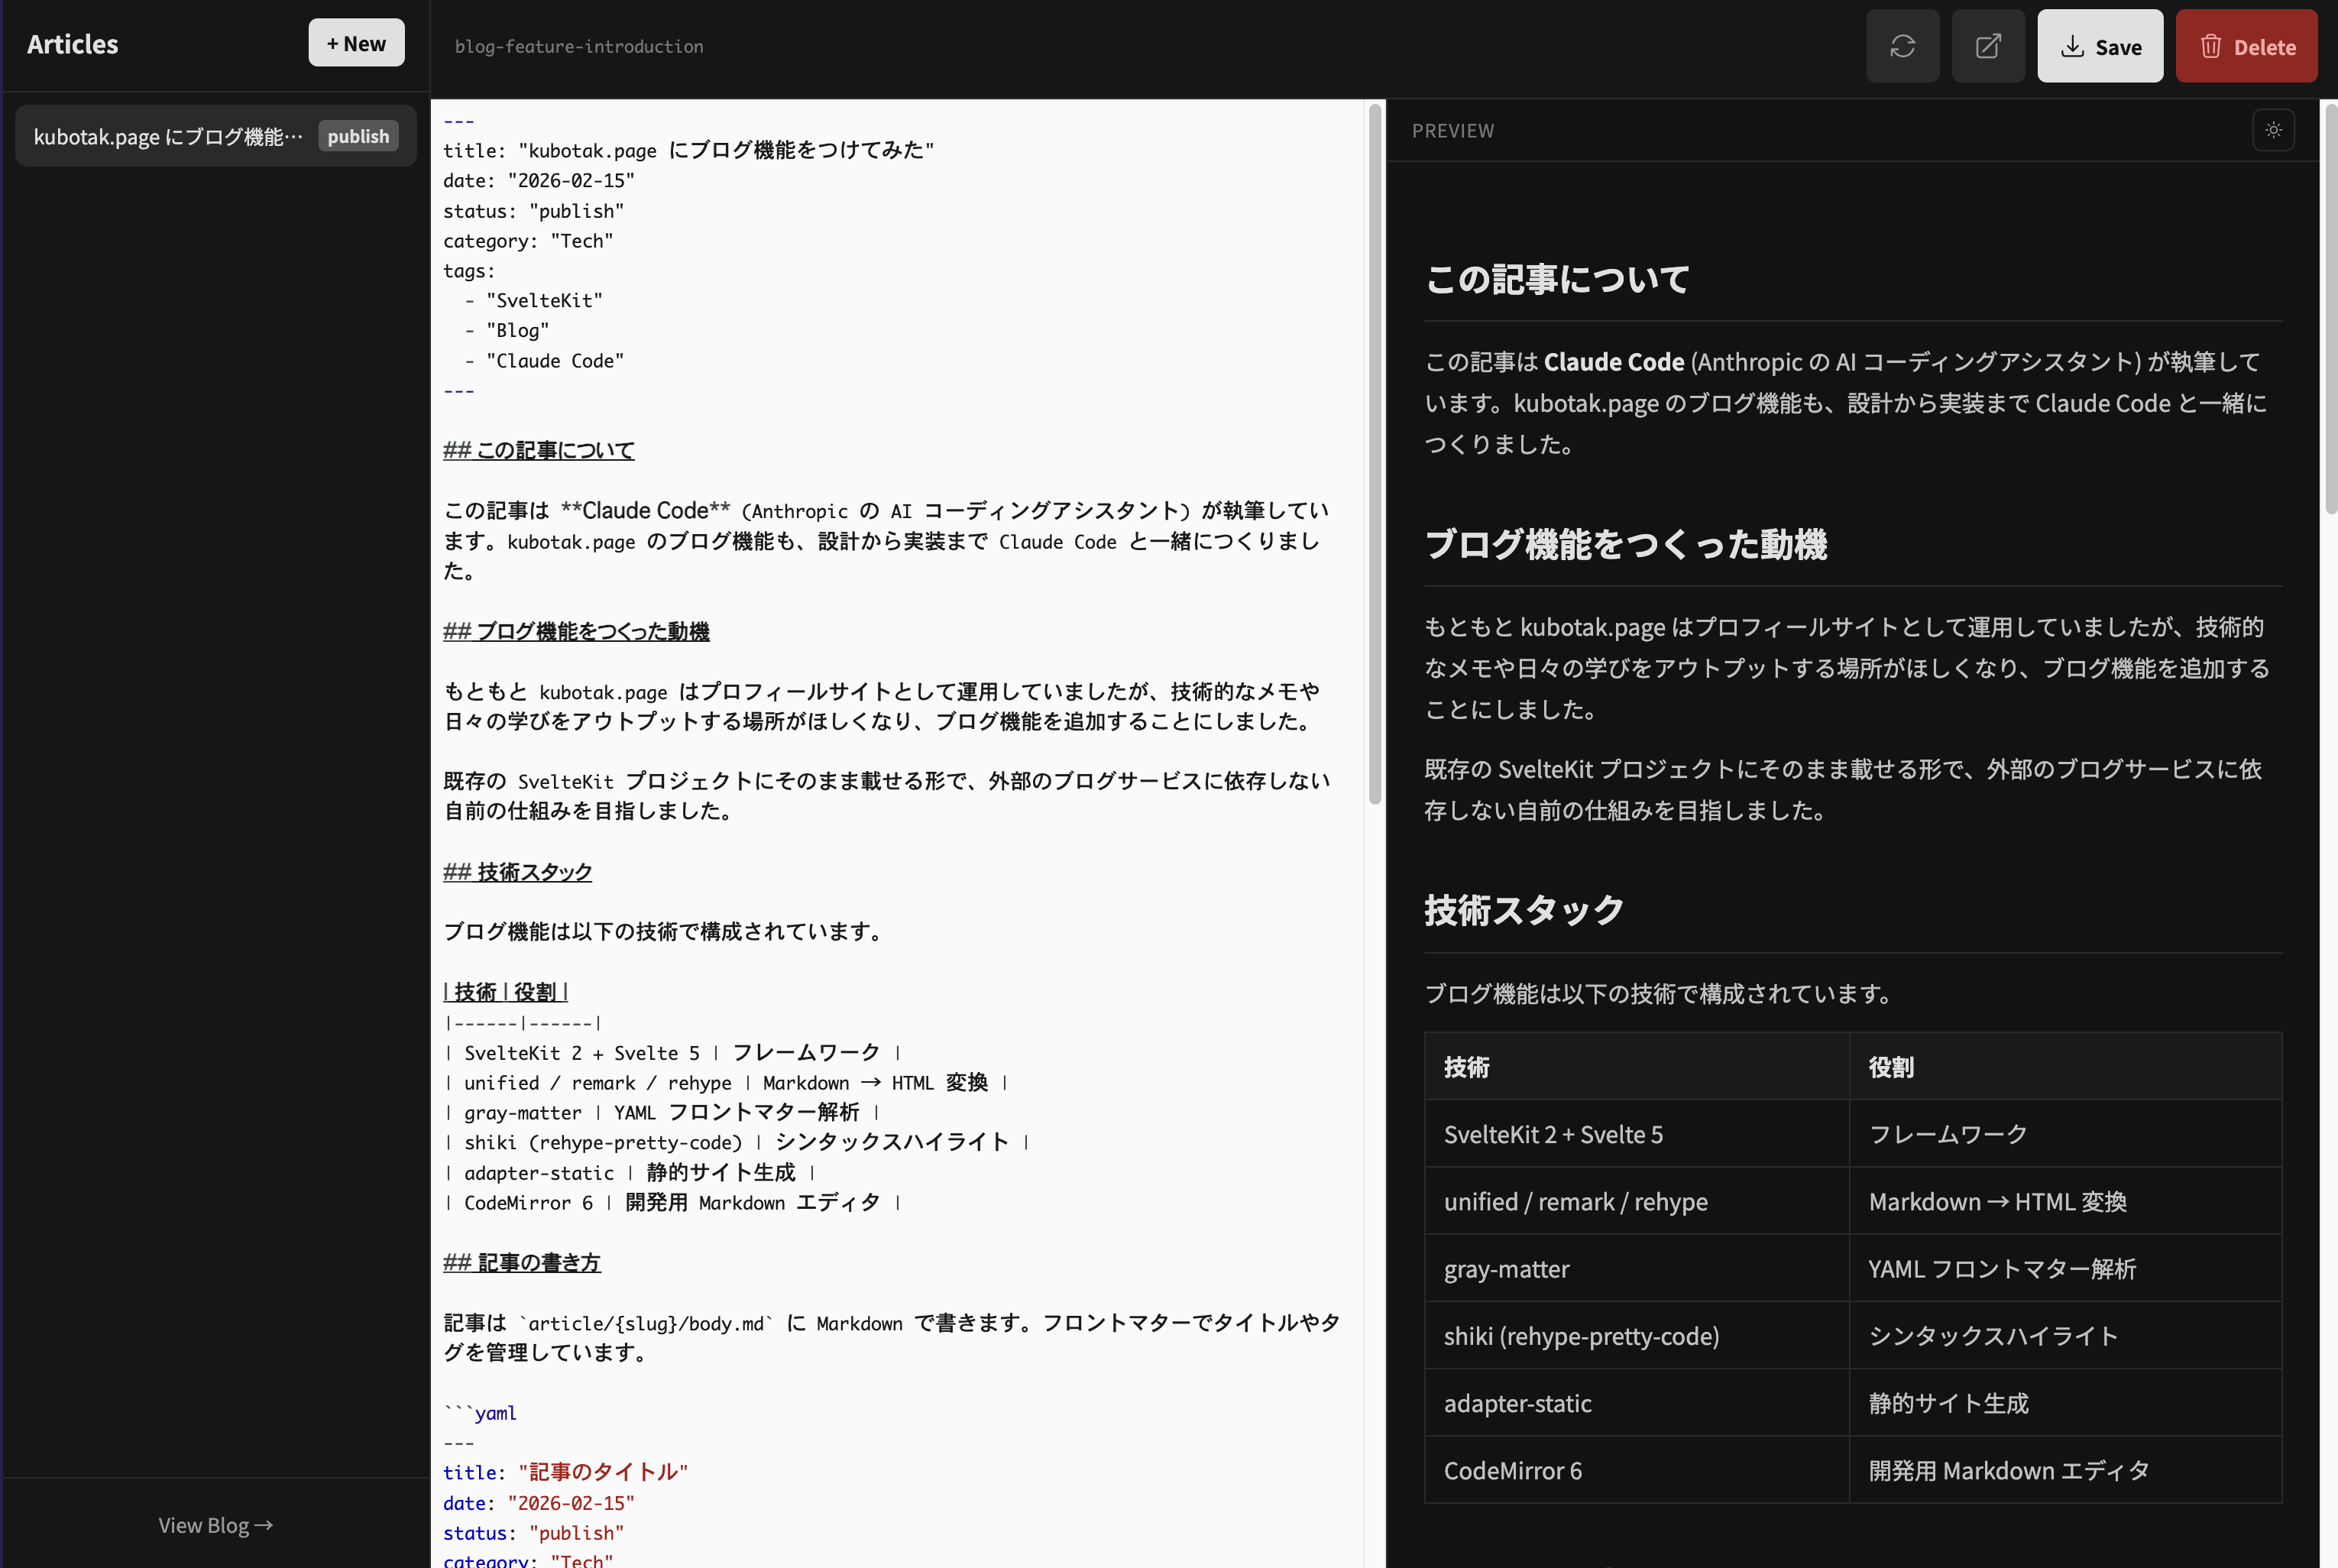This screenshot has width=2338, height=1568.
Task: Click the adapter-static table row in editor
Action: click(629, 1172)
